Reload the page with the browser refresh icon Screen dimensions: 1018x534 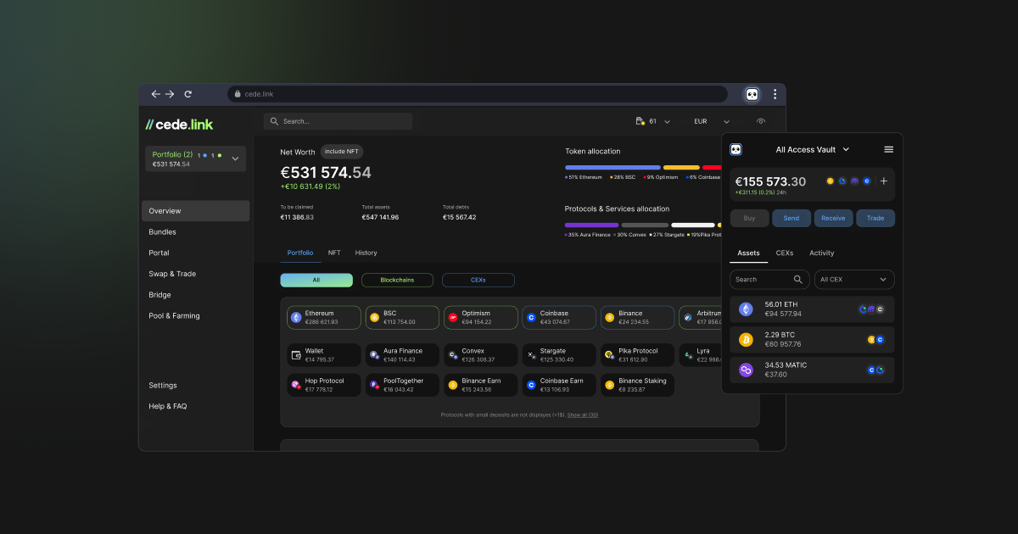pos(188,94)
